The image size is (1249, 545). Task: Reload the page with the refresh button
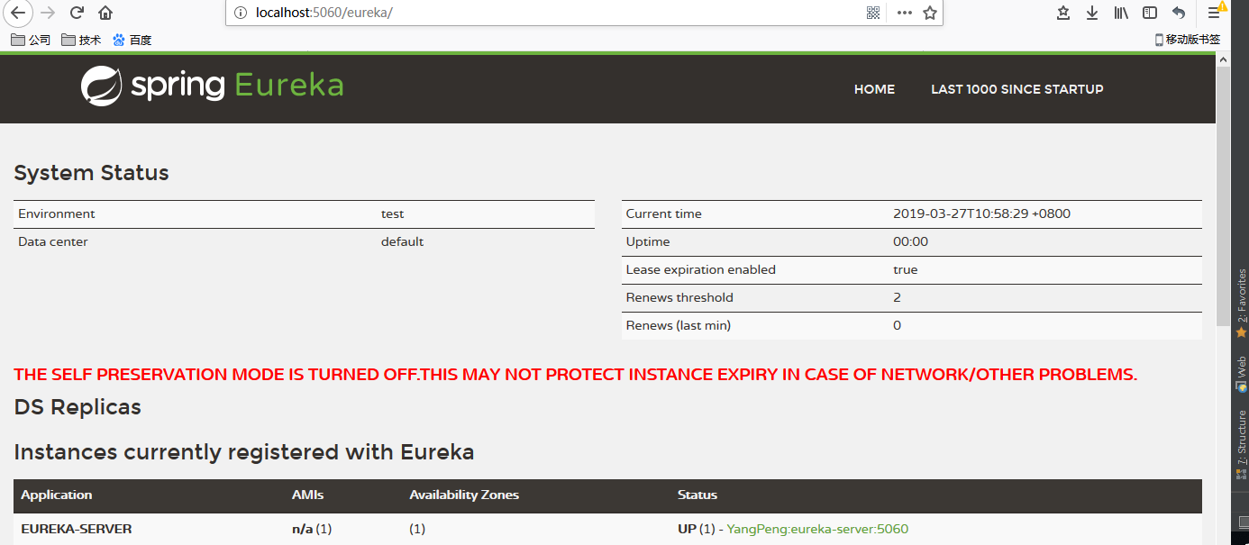[x=76, y=13]
